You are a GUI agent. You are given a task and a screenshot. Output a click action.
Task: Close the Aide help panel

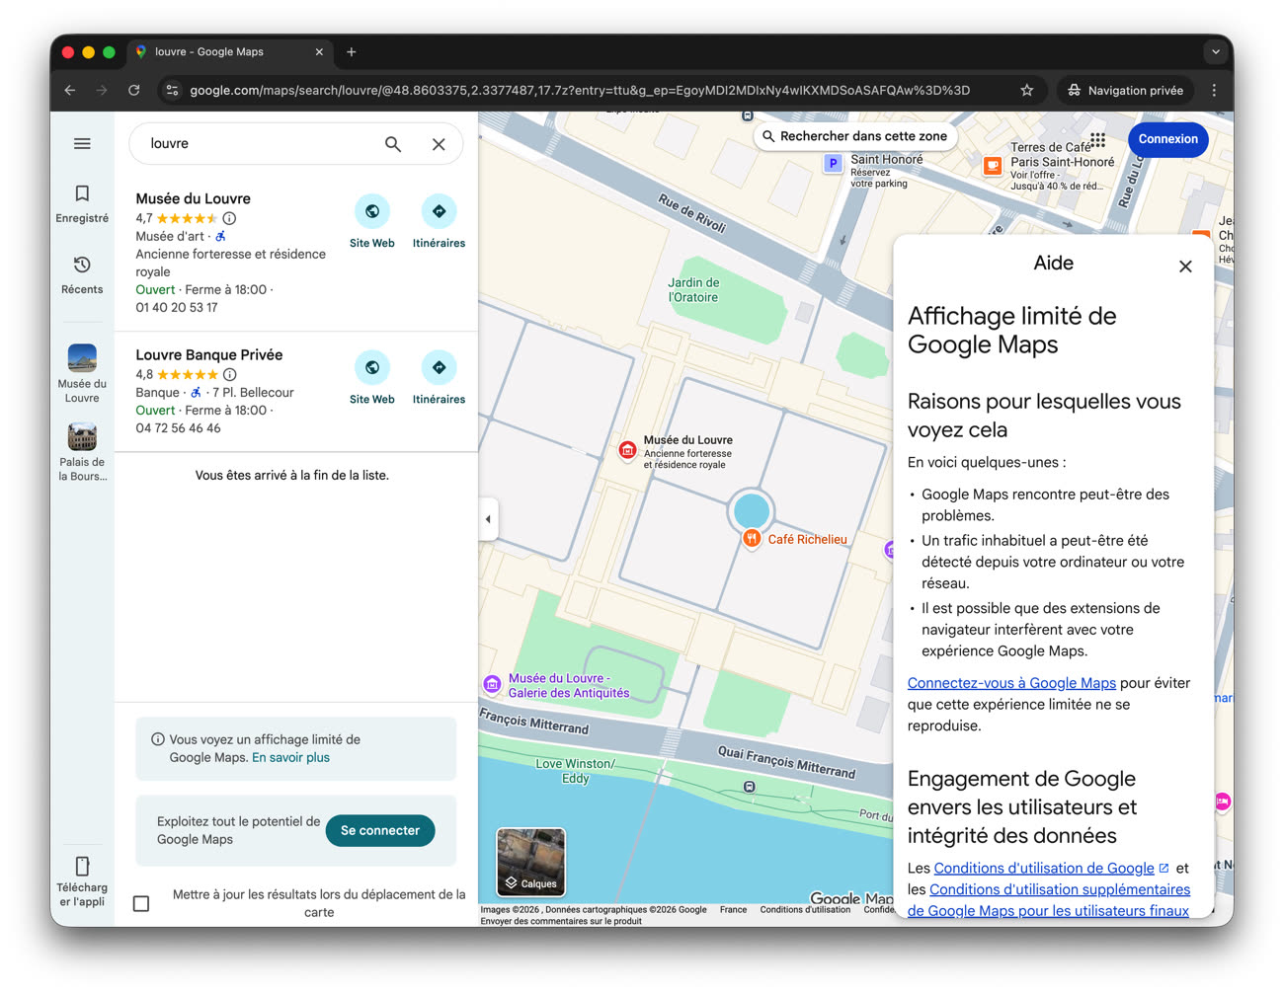1185,267
